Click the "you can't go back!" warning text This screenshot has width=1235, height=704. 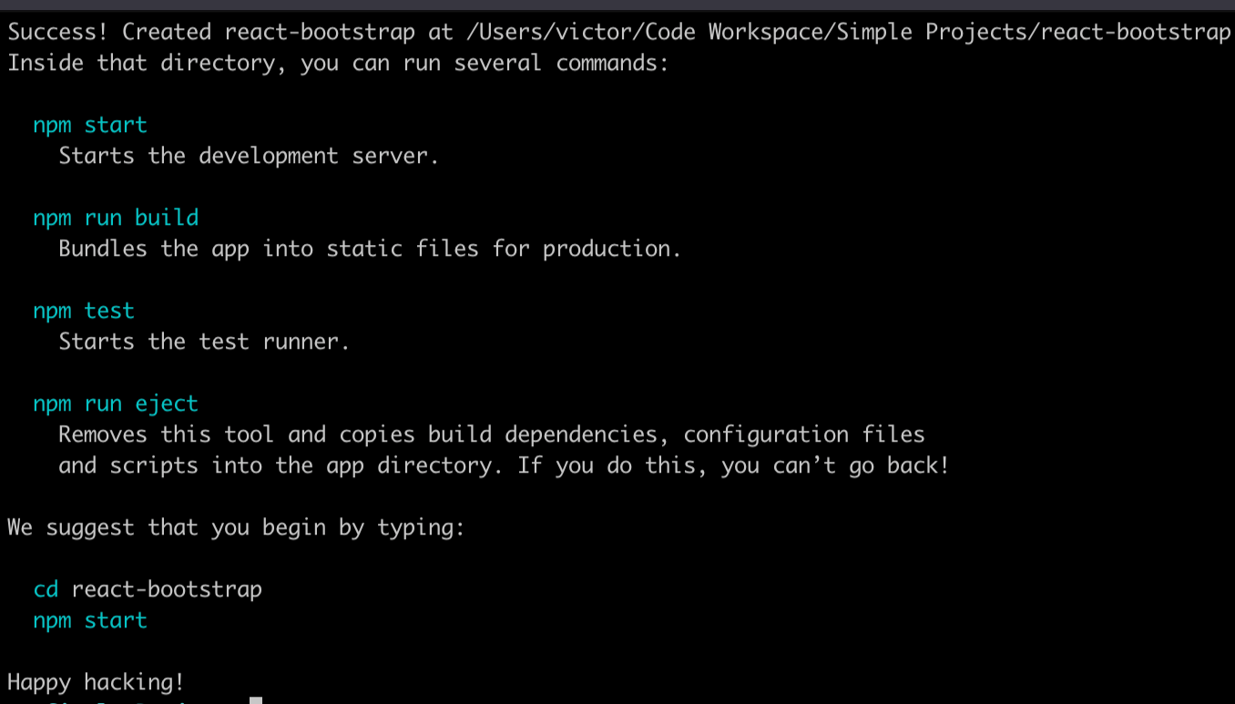coord(835,465)
